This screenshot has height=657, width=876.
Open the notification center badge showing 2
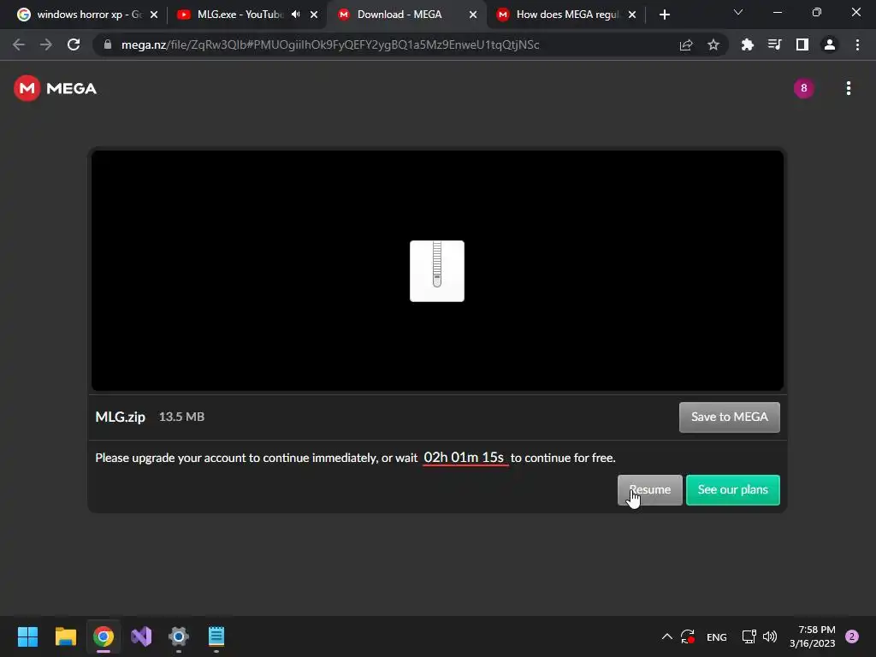pos(852,636)
